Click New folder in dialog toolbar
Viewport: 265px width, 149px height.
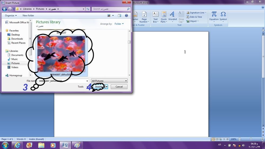point(28,15)
